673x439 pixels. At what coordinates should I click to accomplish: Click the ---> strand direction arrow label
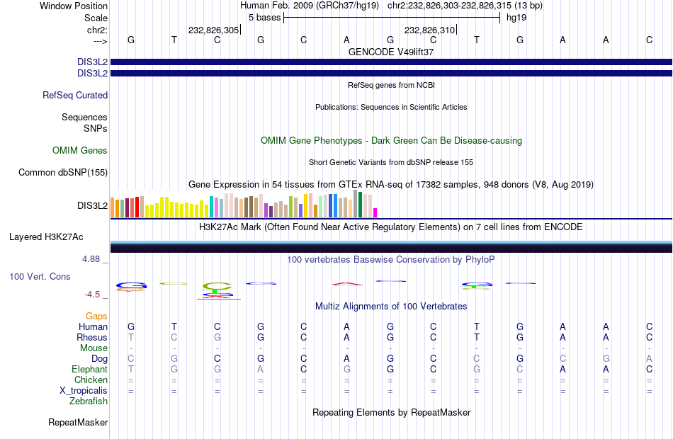pos(101,41)
